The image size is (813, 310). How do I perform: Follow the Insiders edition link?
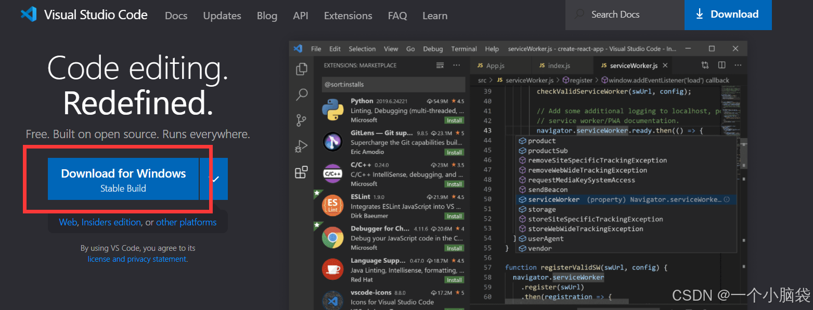tap(111, 222)
